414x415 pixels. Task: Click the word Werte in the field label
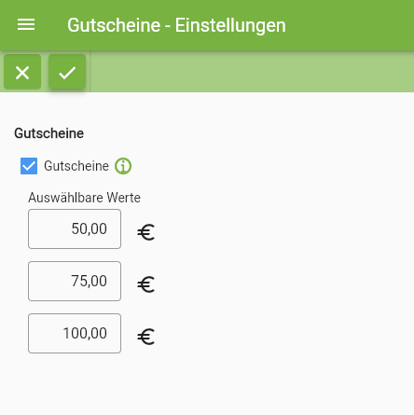point(123,198)
